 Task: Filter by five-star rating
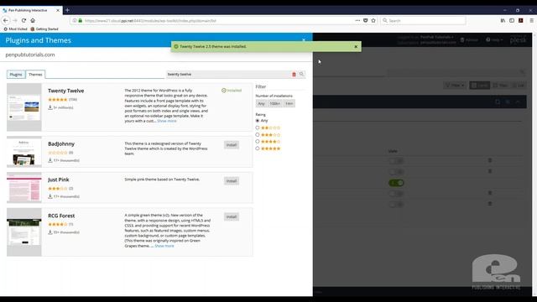(258, 148)
